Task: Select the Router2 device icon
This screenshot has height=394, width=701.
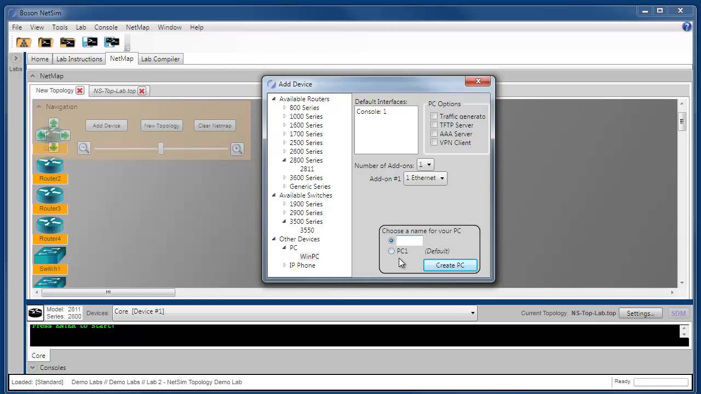Action: tap(50, 165)
